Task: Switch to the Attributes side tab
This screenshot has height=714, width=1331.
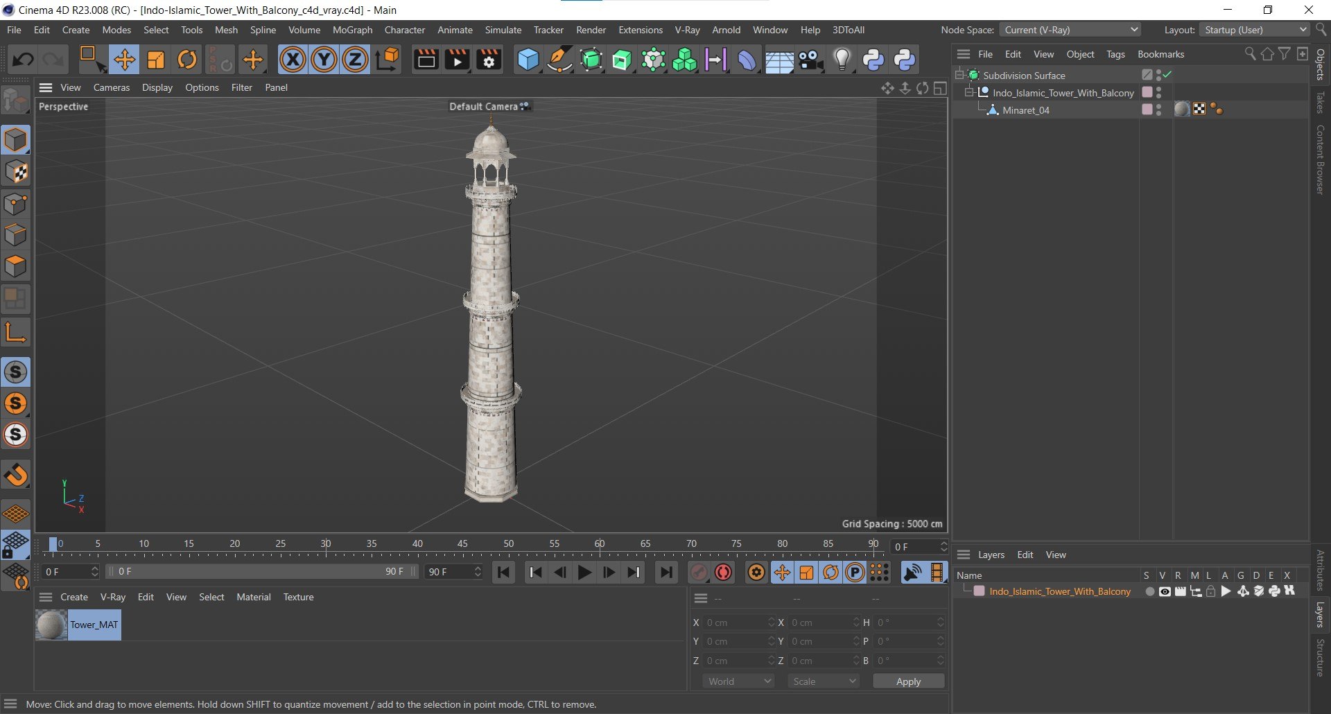Action: 1320,570
